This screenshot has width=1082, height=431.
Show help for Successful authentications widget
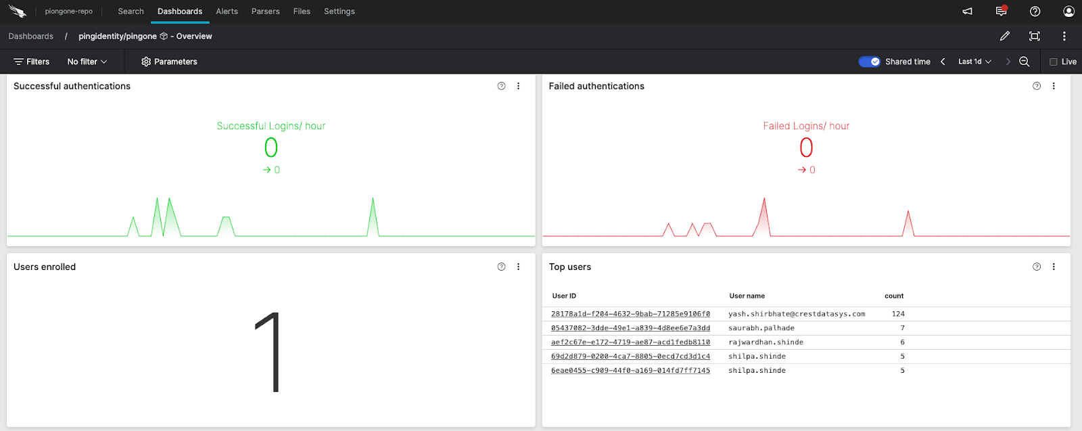pyautogui.click(x=501, y=86)
